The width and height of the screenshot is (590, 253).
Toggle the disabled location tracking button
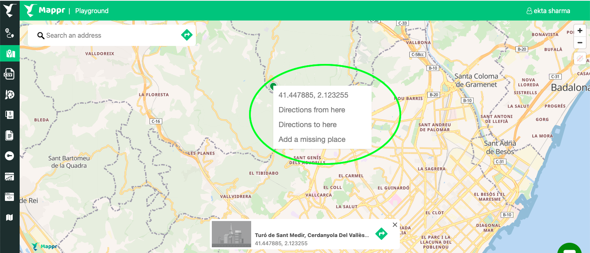click(580, 59)
